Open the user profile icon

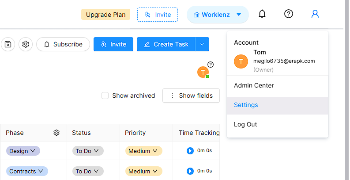click(315, 14)
